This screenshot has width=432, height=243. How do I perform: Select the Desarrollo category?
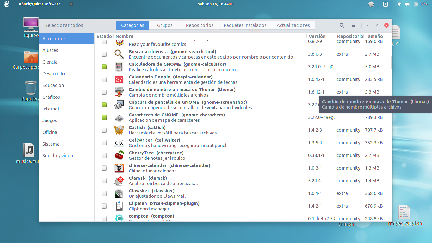(66, 74)
